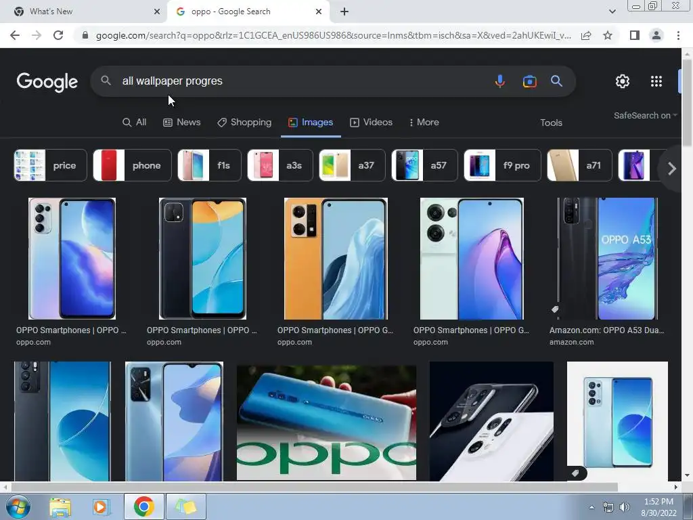Open Chrome's three-dot menu
Screen dimensions: 693x520
tap(678, 35)
